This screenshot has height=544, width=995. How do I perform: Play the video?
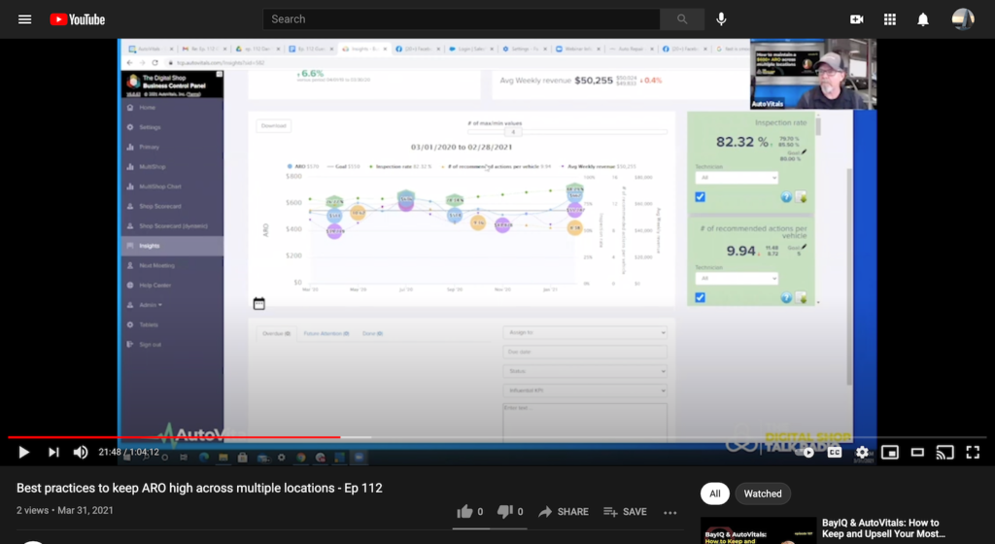(x=23, y=452)
